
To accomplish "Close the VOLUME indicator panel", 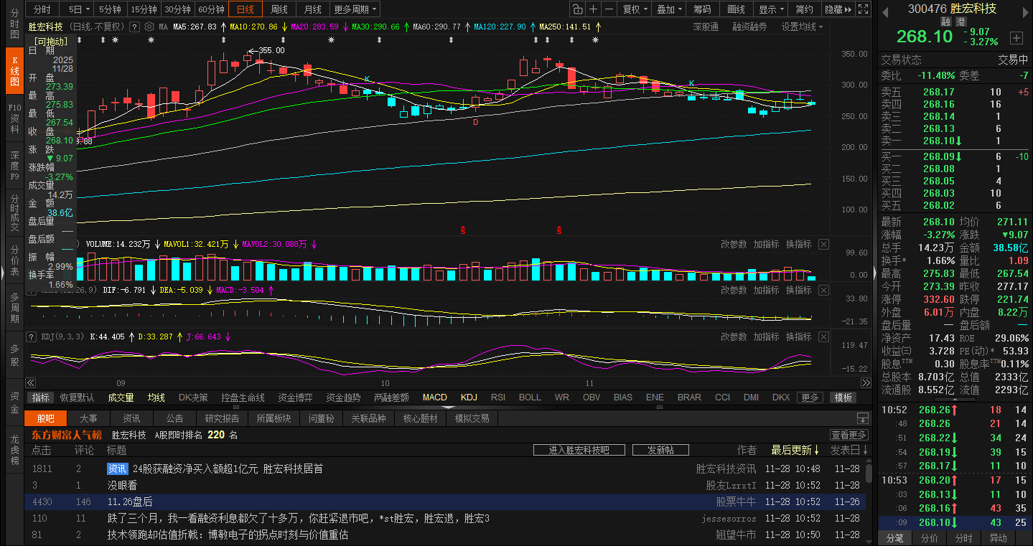I will click(823, 245).
